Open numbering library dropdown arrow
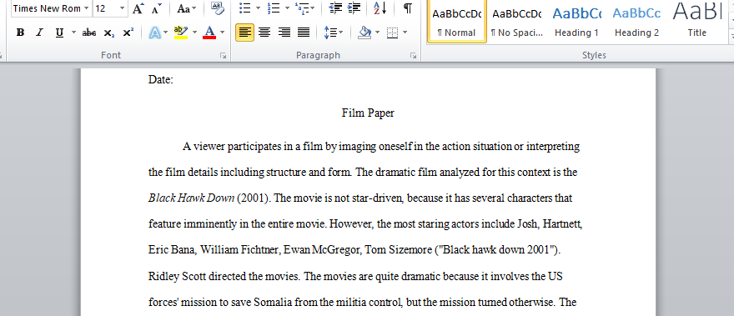Screen dimensions: 734x316 tap(287, 8)
